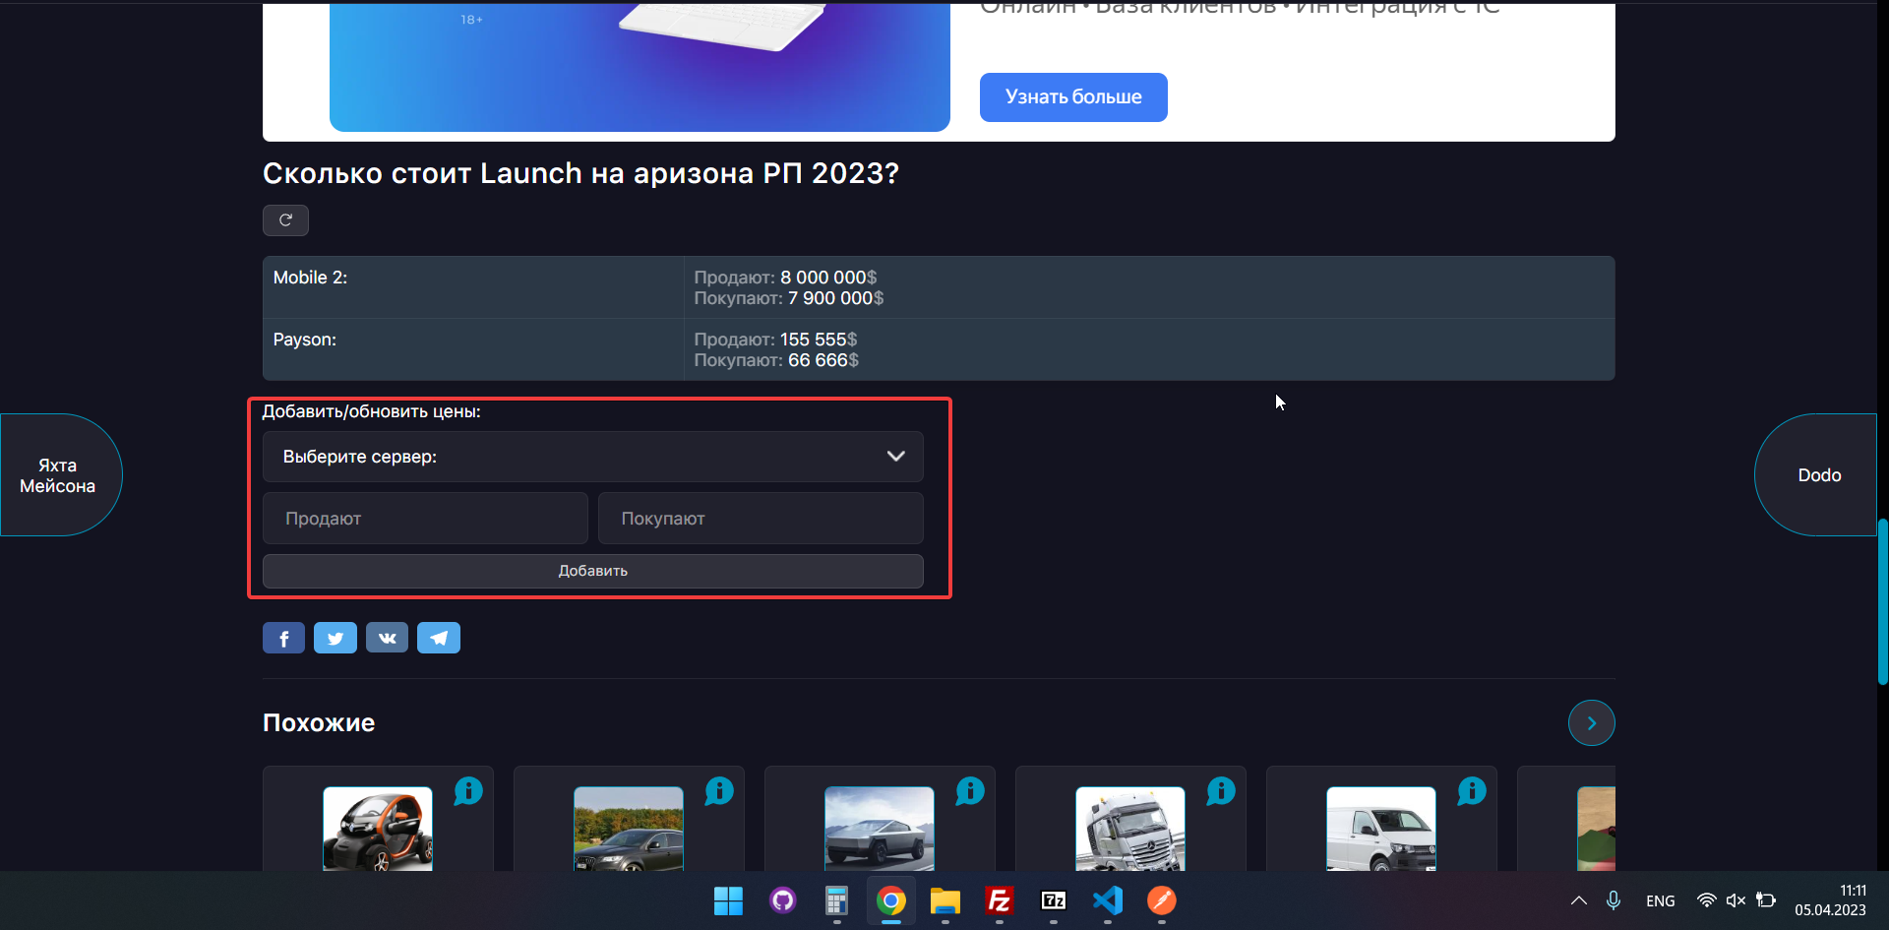Click the Payson: server row label

click(x=305, y=340)
